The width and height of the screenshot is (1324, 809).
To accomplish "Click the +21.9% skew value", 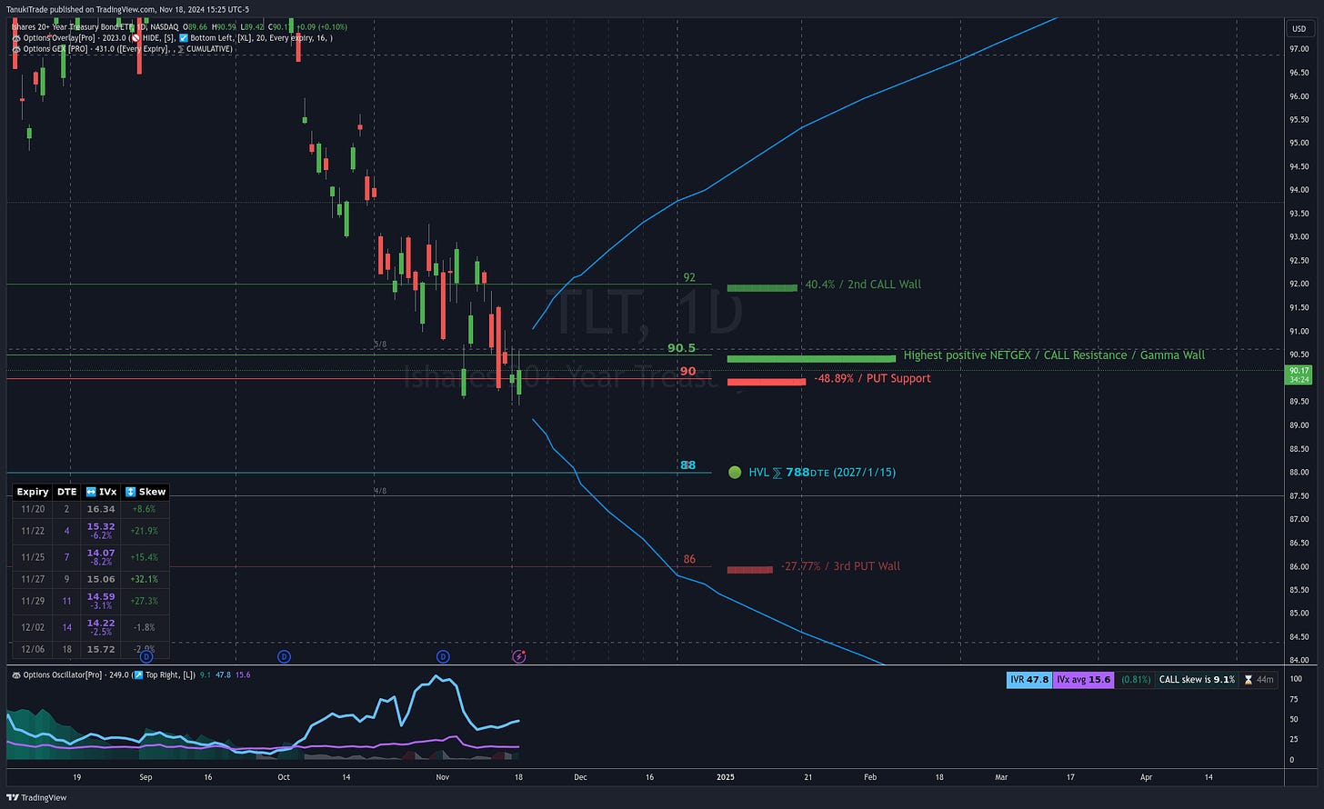I will (x=145, y=531).
